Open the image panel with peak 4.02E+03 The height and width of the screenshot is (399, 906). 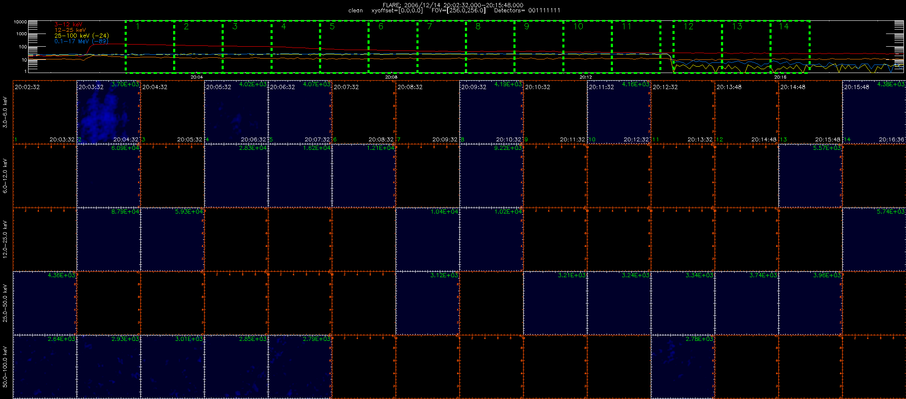[236, 112]
